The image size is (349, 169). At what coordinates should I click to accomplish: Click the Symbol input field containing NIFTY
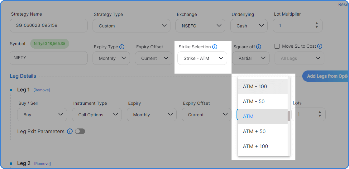(x=49, y=58)
